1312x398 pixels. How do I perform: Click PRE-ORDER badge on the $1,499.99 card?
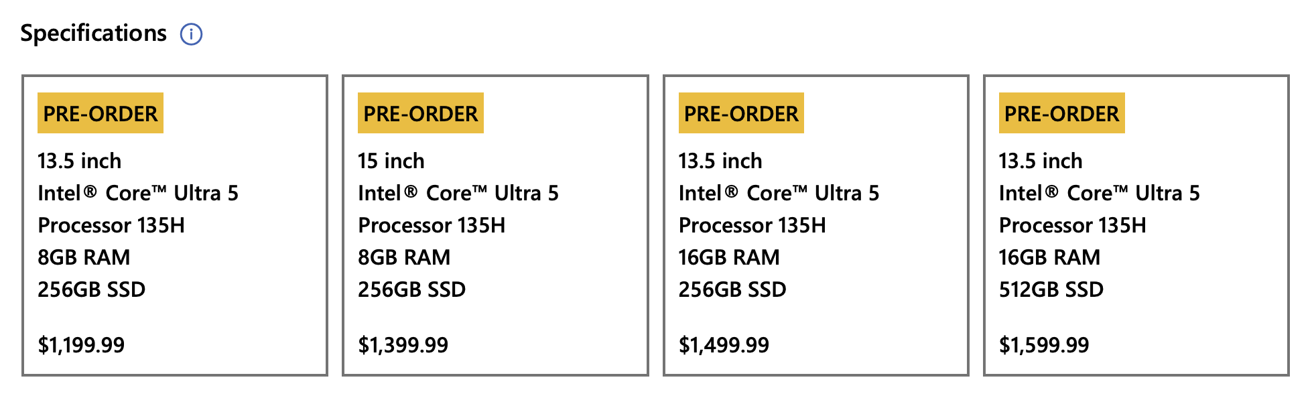pos(741,113)
